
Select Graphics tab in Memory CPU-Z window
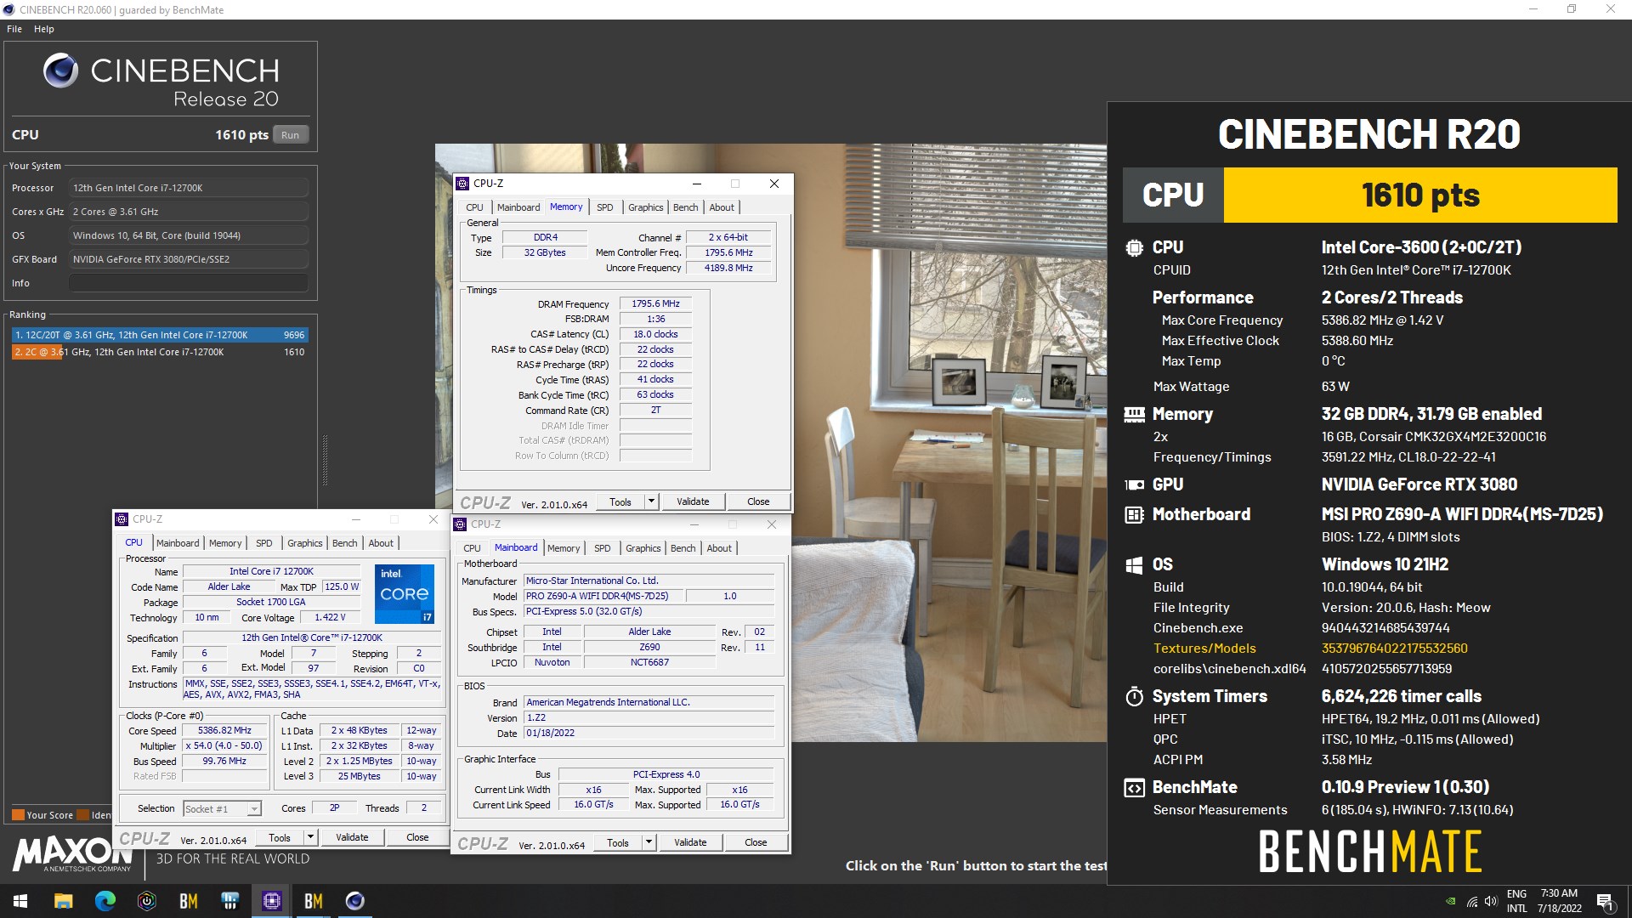[646, 207]
